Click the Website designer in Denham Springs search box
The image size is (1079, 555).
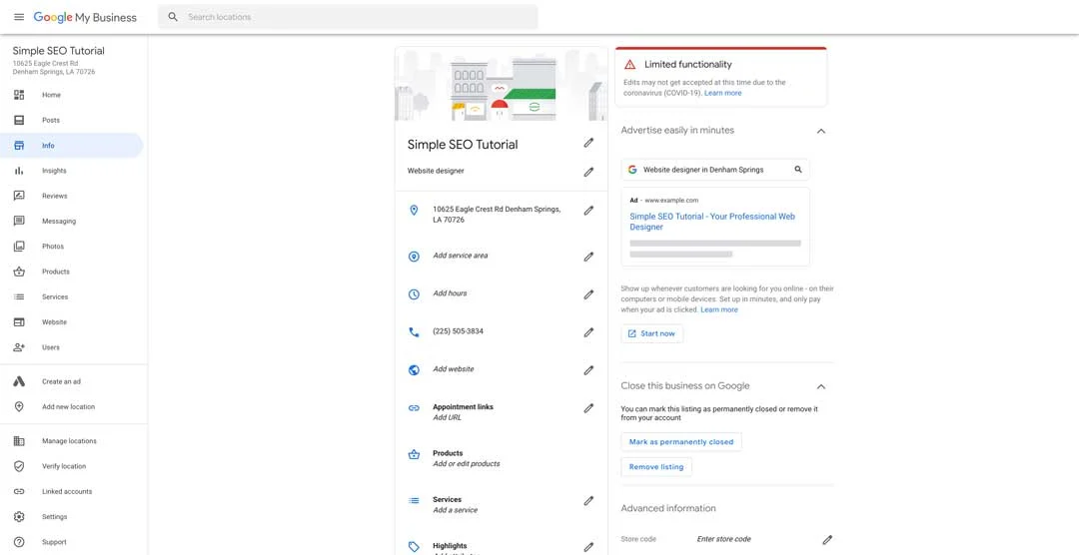[x=715, y=170]
